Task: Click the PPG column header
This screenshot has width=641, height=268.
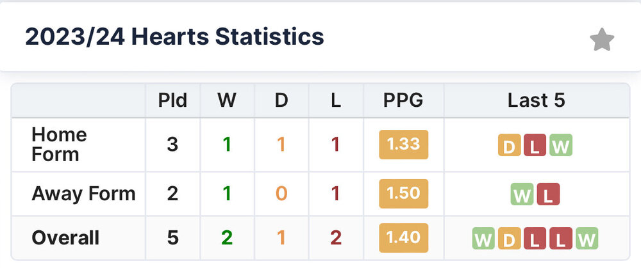Action: coord(403,100)
